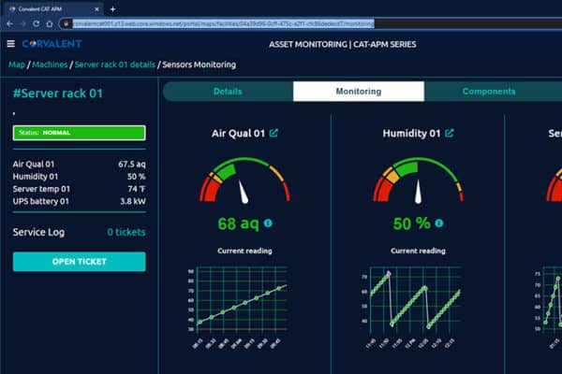Switch to the Details tab
Image resolution: width=562 pixels, height=374 pixels.
coord(228,92)
